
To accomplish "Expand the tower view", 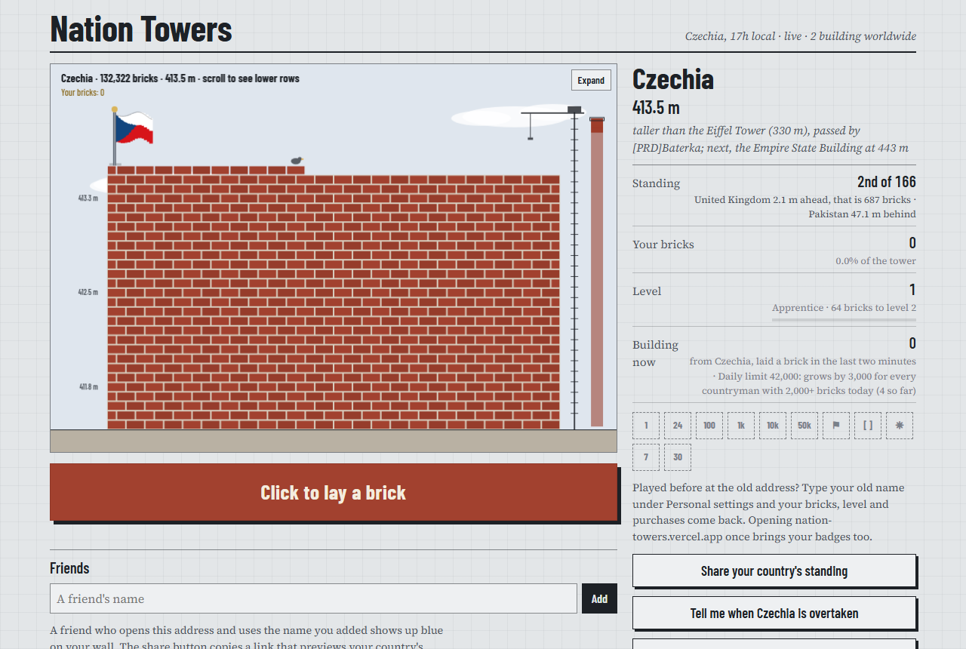I will 591,80.
